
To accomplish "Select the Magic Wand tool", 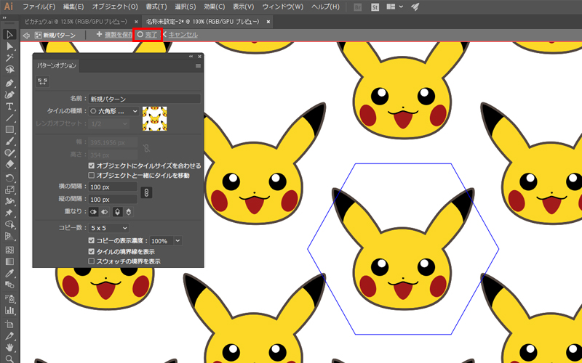I will (x=9, y=58).
